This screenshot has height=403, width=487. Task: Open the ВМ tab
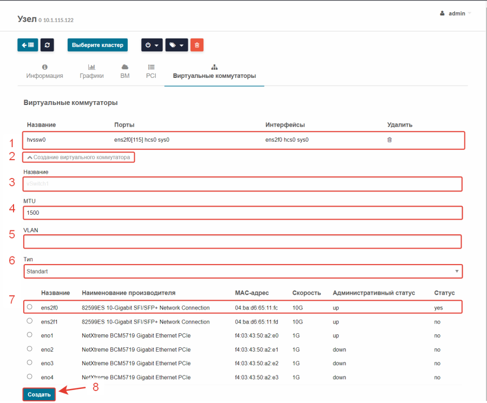(x=125, y=72)
